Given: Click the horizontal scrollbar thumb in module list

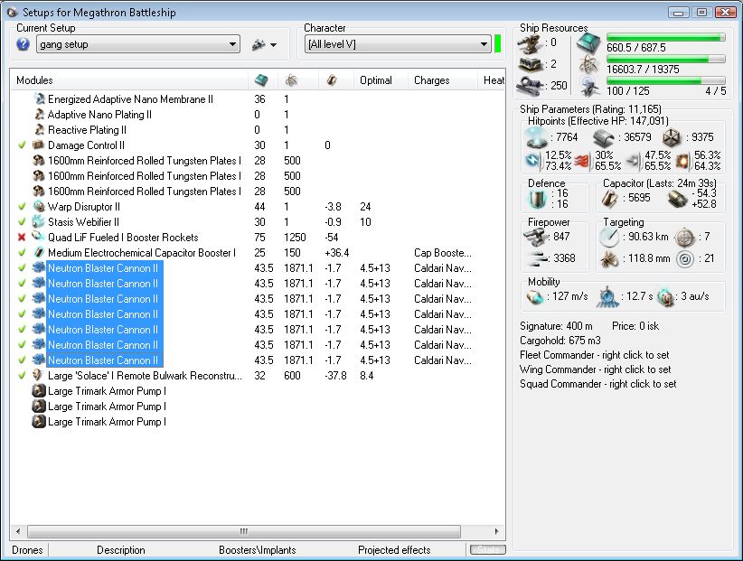Looking at the screenshot, I should (x=244, y=531).
